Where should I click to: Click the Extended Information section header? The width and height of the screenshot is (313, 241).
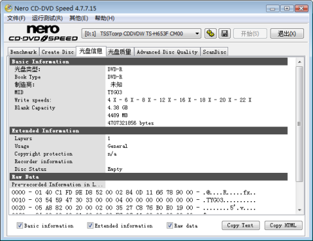pyautogui.click(x=148, y=130)
